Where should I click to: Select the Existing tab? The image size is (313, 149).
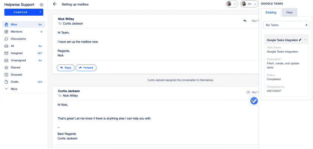271,13
